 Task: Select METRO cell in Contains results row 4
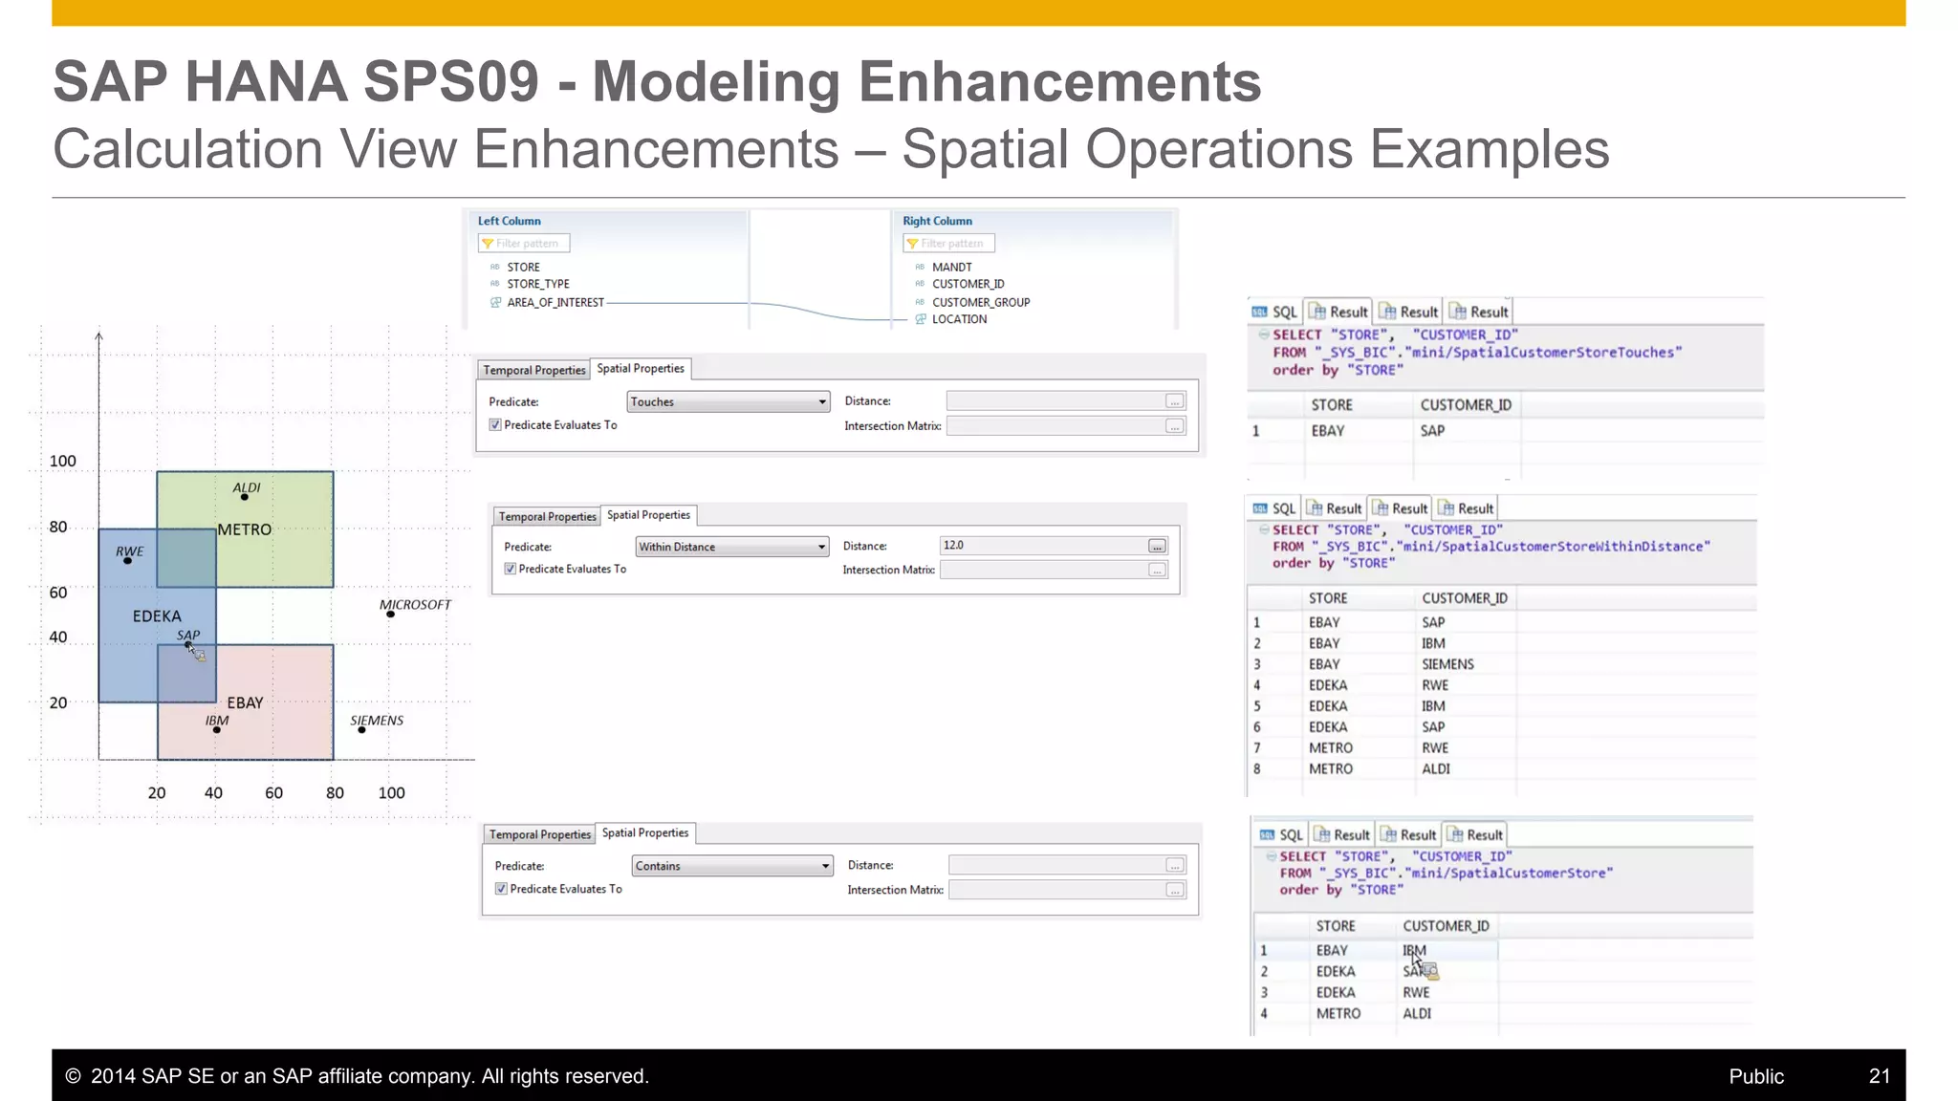(x=1338, y=1013)
